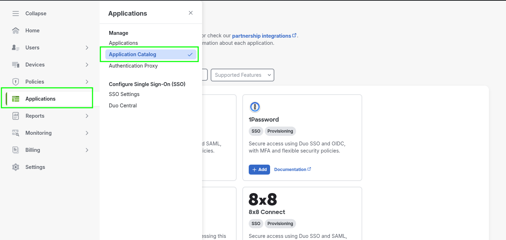Click the 1Password Provisioning tag
Viewport: 506px width, 240px height.
click(x=280, y=131)
